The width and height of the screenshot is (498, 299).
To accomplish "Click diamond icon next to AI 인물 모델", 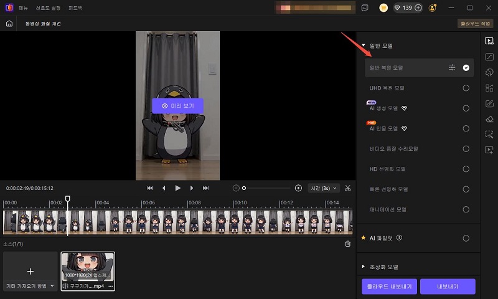I will pos(404,128).
